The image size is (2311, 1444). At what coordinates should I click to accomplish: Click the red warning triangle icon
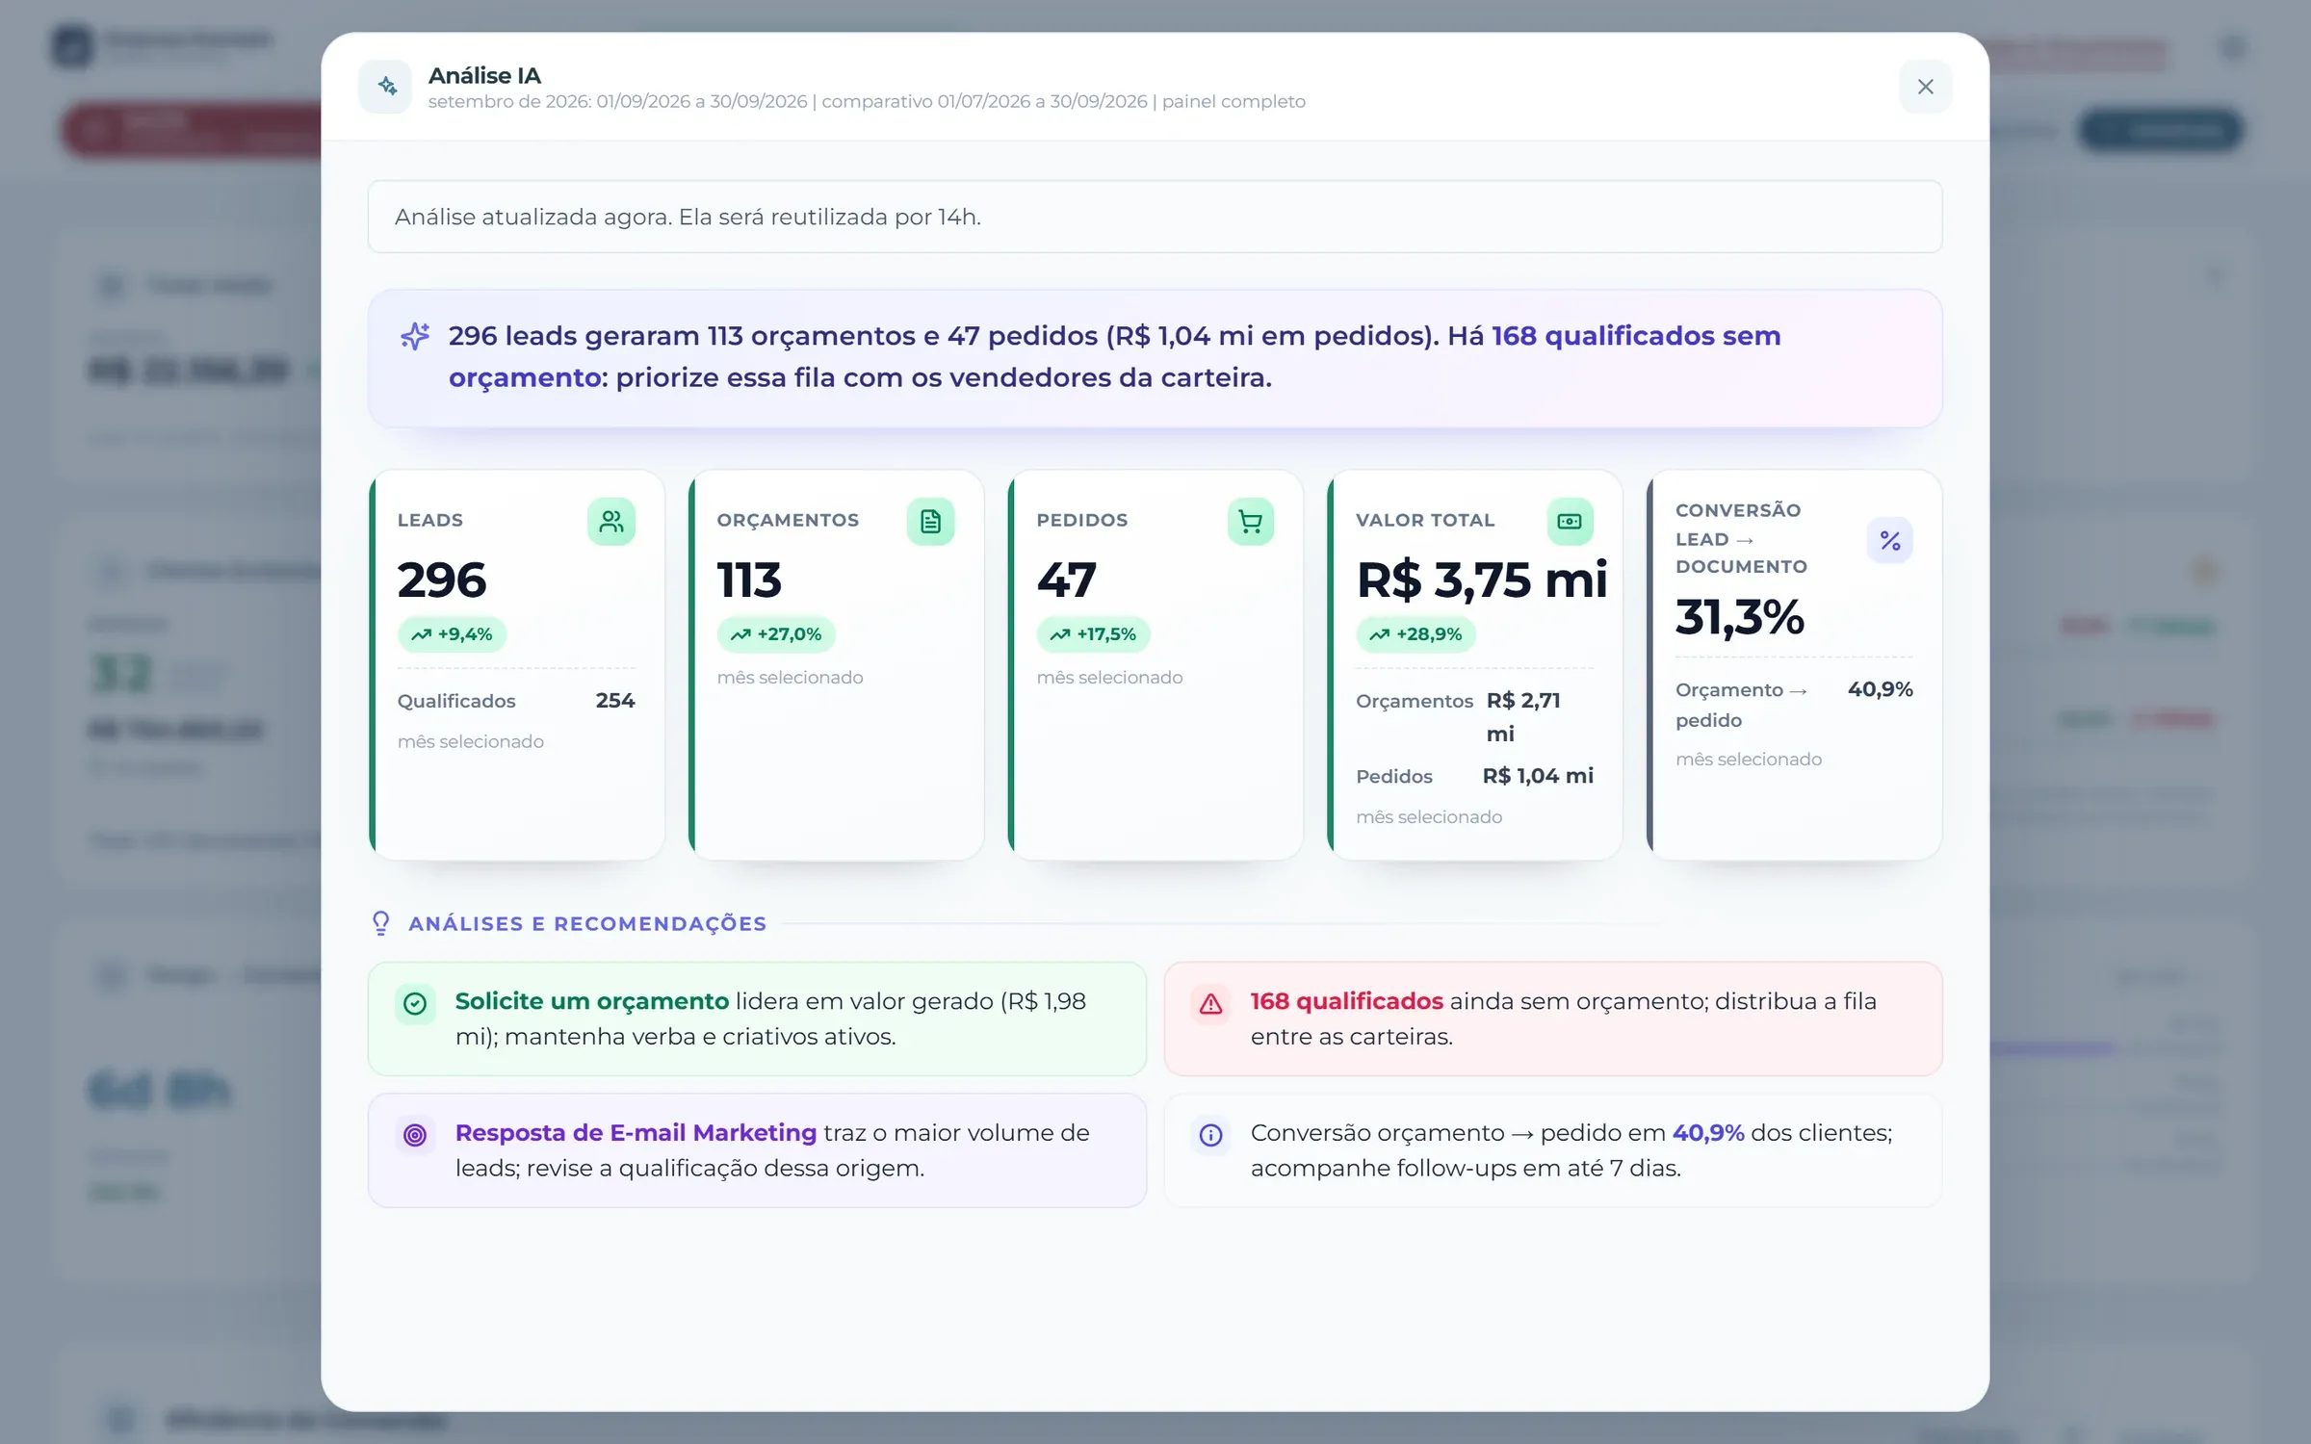click(1210, 1004)
